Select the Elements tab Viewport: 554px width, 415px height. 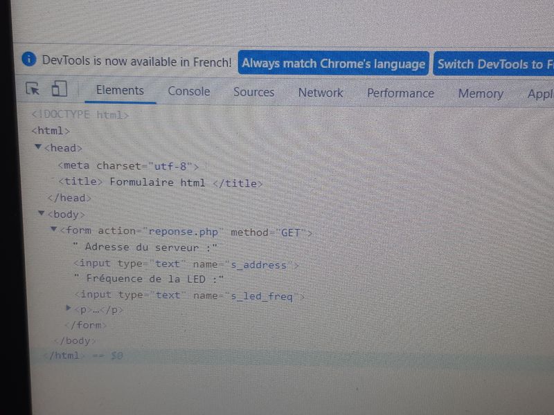point(120,91)
